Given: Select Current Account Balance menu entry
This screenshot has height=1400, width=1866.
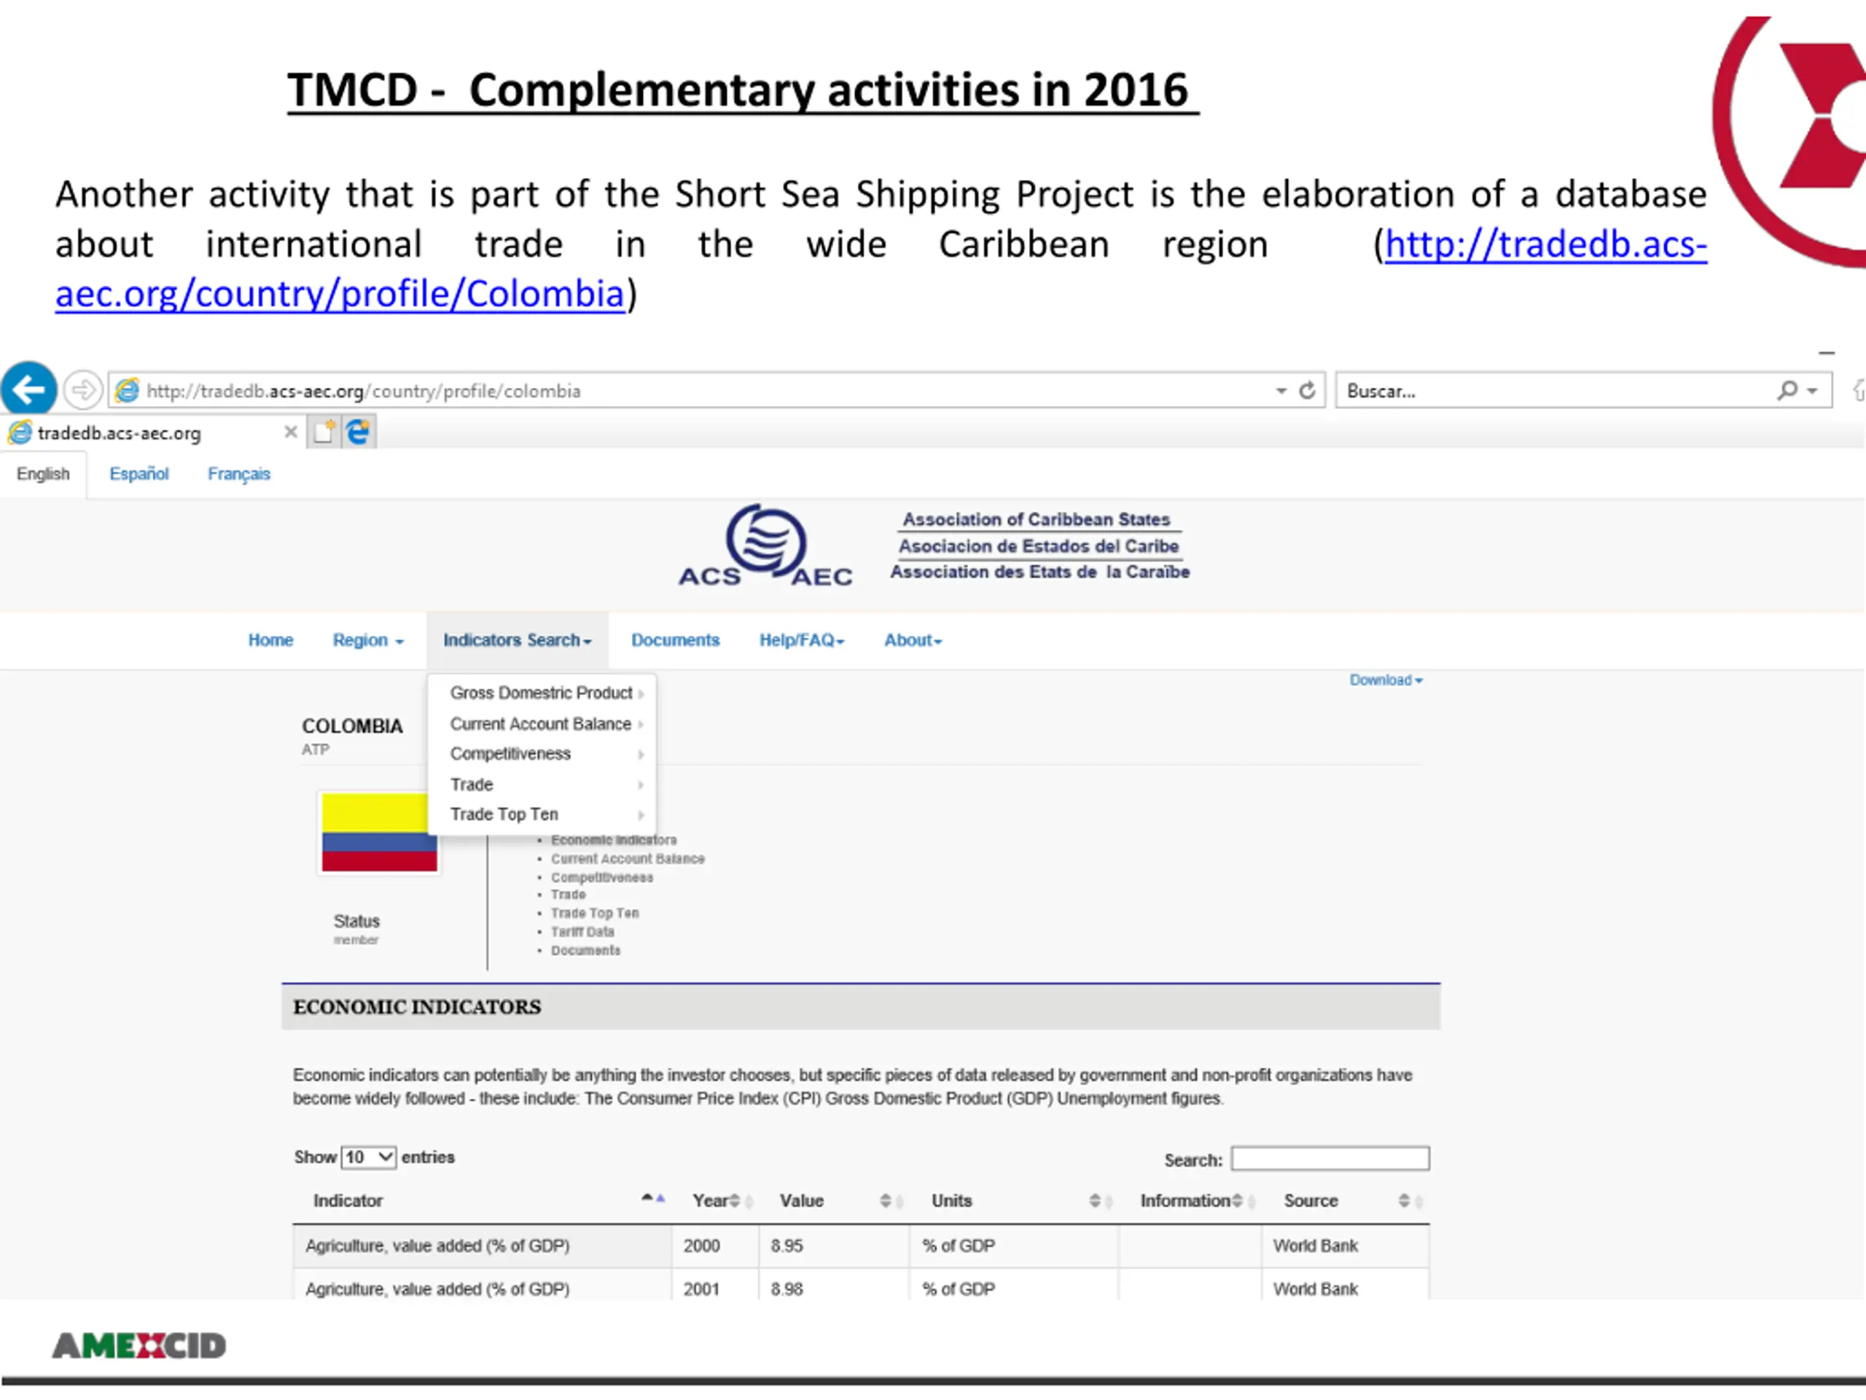Looking at the screenshot, I should click(542, 724).
